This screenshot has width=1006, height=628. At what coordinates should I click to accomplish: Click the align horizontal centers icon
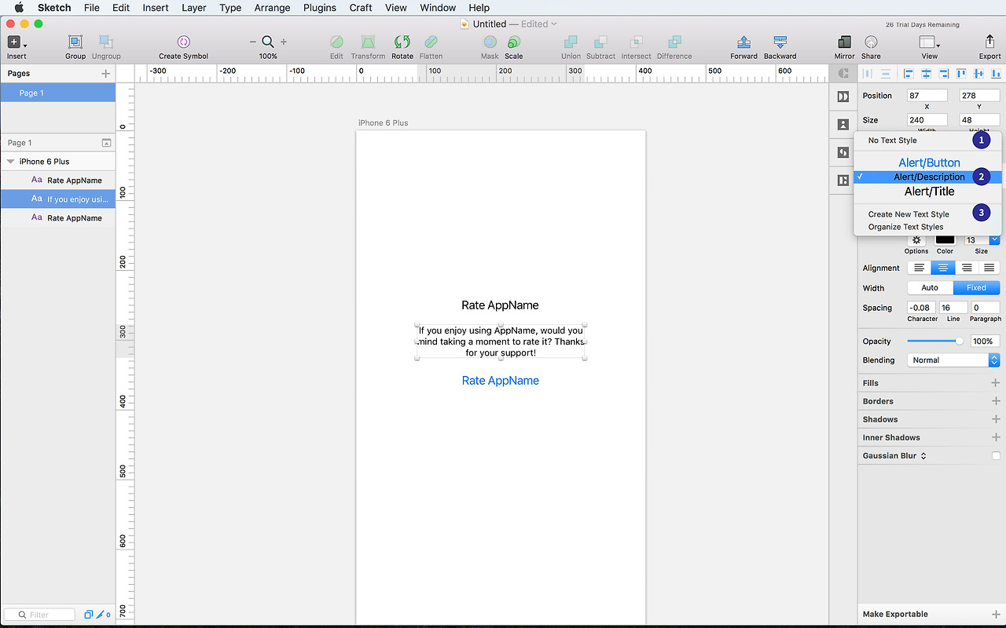tap(926, 74)
